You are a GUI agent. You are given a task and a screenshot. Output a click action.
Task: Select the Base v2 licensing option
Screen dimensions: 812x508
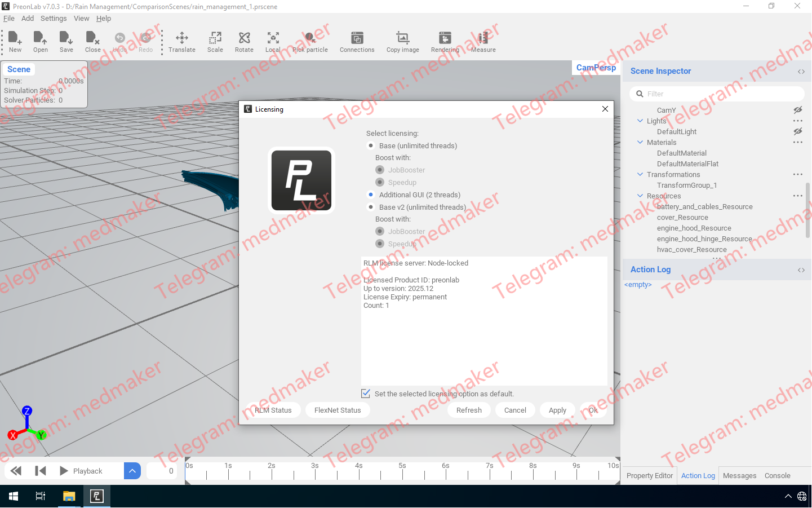tap(371, 207)
